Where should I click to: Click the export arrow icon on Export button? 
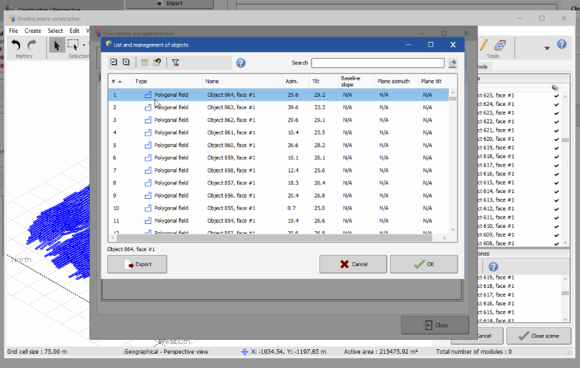pos(129,265)
